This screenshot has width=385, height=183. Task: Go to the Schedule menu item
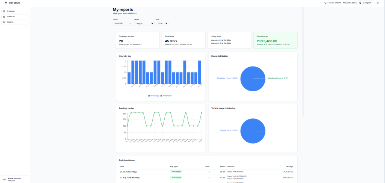pyautogui.click(x=15, y=17)
